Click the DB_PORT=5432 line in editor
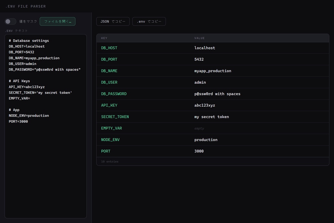This screenshot has height=223, width=334. click(x=21, y=52)
